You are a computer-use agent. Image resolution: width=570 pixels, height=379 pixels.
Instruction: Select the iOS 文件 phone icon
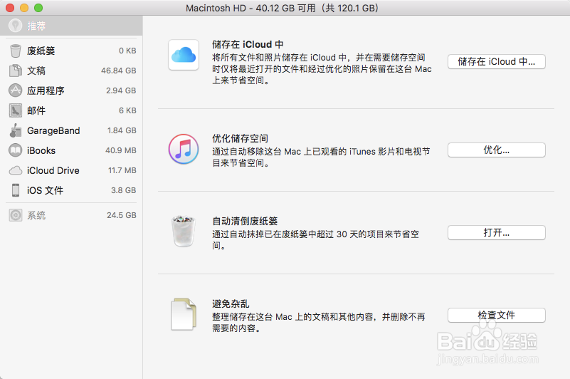click(x=15, y=190)
